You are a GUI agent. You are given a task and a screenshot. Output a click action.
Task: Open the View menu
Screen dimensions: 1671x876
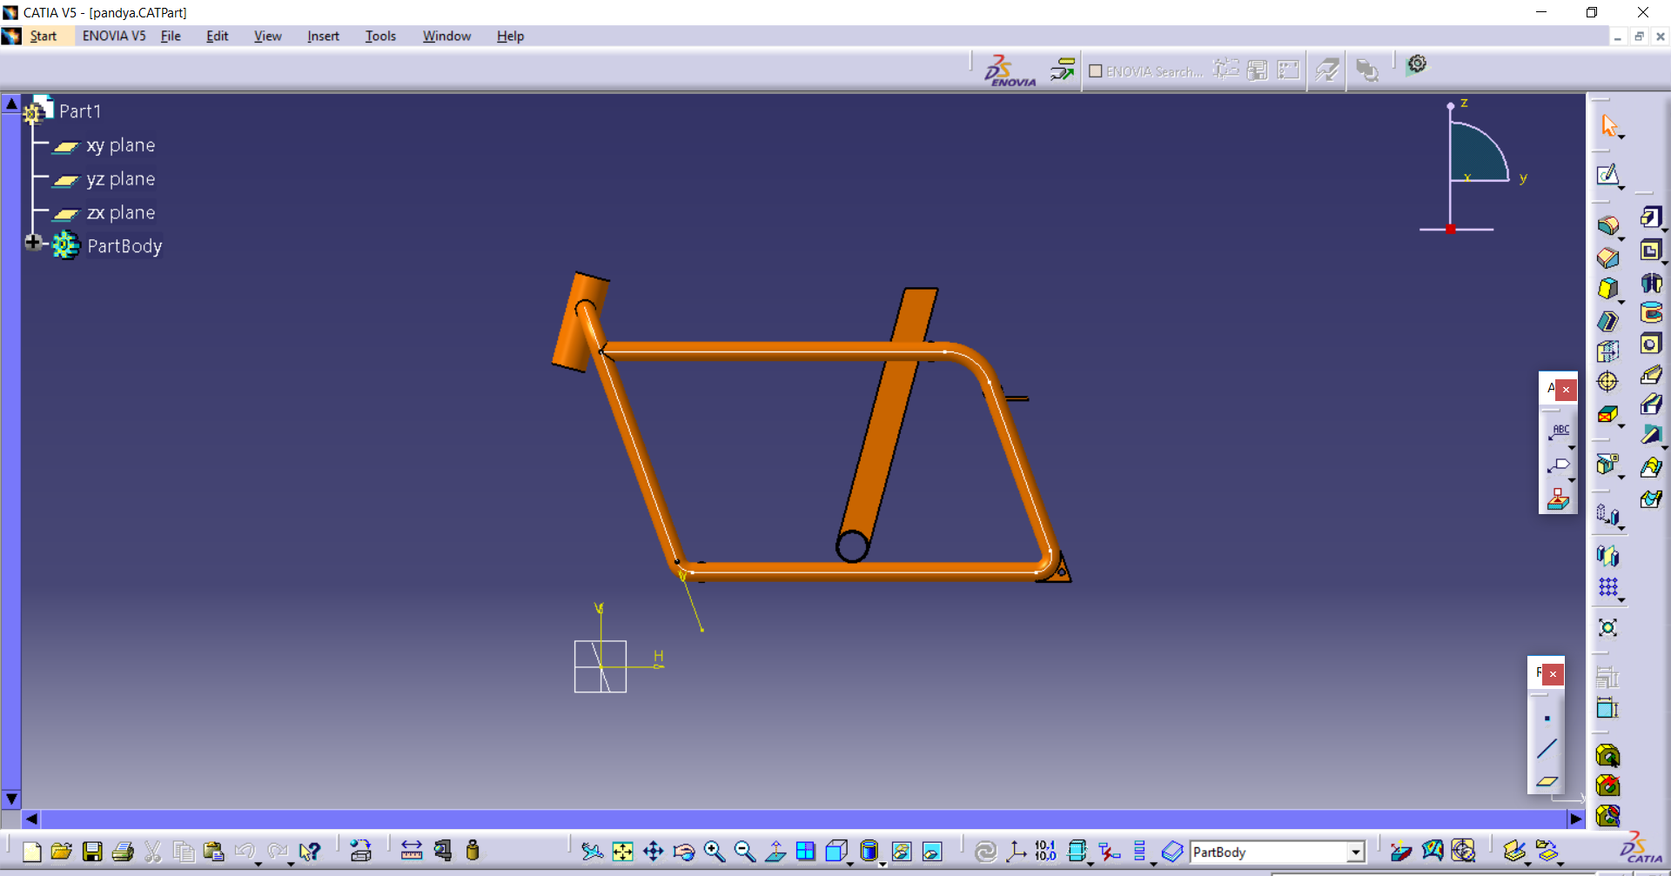tap(267, 36)
